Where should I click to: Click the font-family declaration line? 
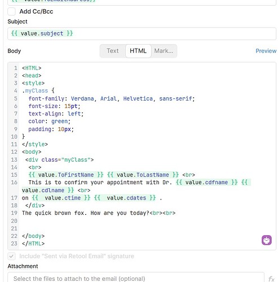pos(112,98)
